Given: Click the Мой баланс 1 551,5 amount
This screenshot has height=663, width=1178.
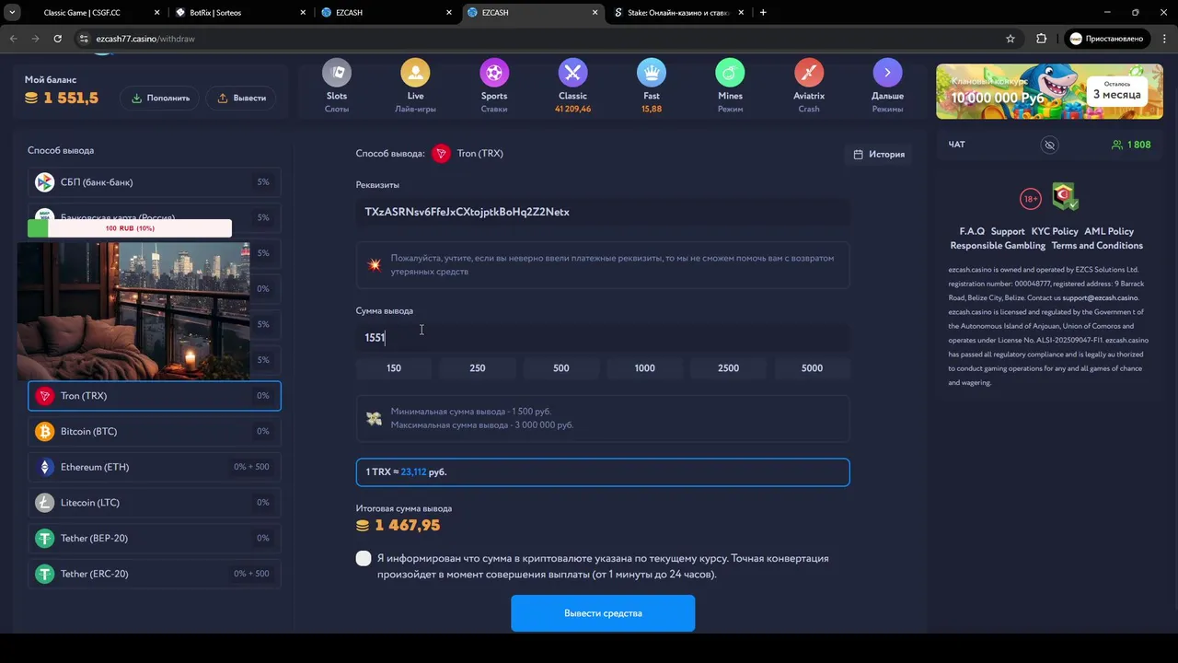Looking at the screenshot, I should click(x=62, y=99).
